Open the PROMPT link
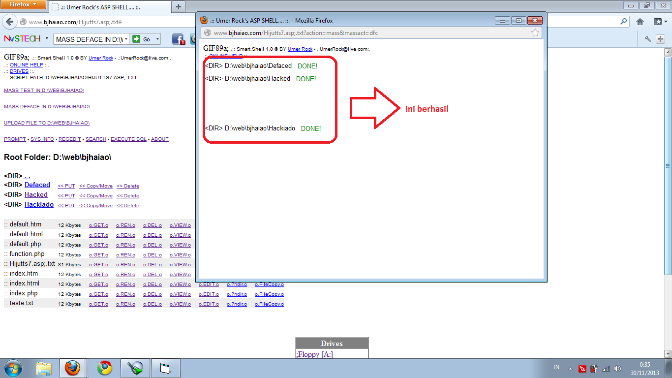672x378 pixels. pyautogui.click(x=15, y=139)
